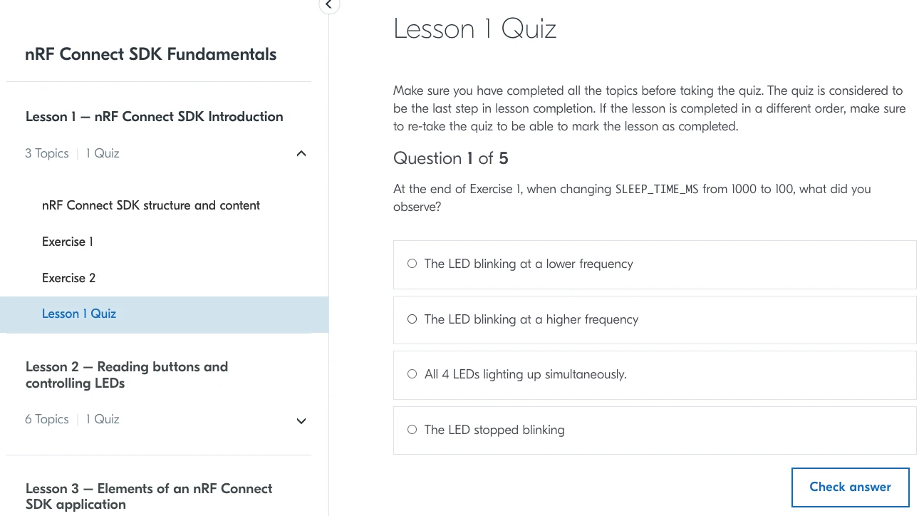Open "Lesson 2 — Reading buttons and controlling LEDs"
919x516 pixels.
pyautogui.click(x=127, y=375)
